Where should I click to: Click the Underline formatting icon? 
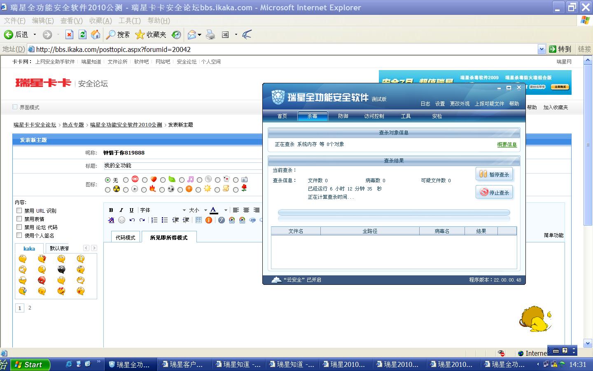coord(131,210)
